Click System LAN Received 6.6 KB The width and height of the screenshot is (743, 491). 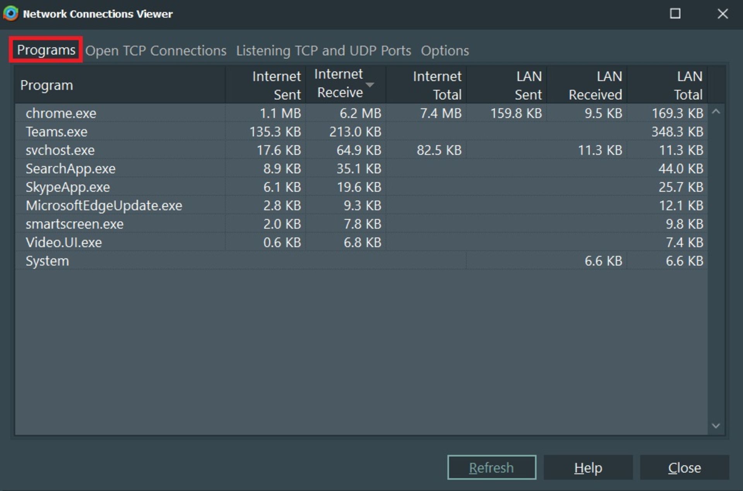pos(603,261)
